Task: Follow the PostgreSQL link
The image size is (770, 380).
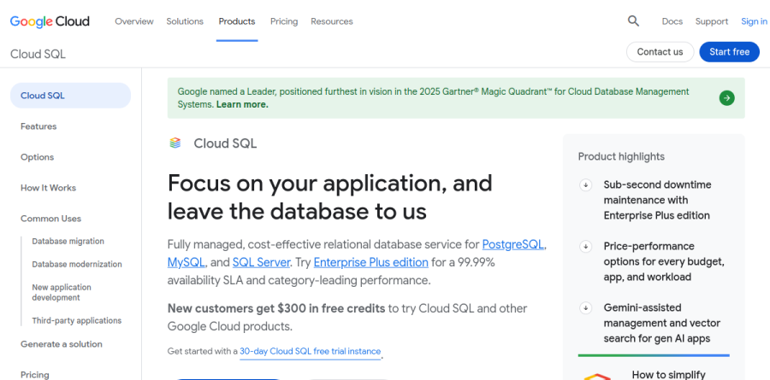Action: [x=512, y=244]
